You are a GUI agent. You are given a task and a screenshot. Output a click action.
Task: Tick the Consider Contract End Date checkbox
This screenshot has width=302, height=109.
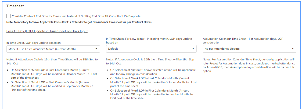[x=8, y=16]
